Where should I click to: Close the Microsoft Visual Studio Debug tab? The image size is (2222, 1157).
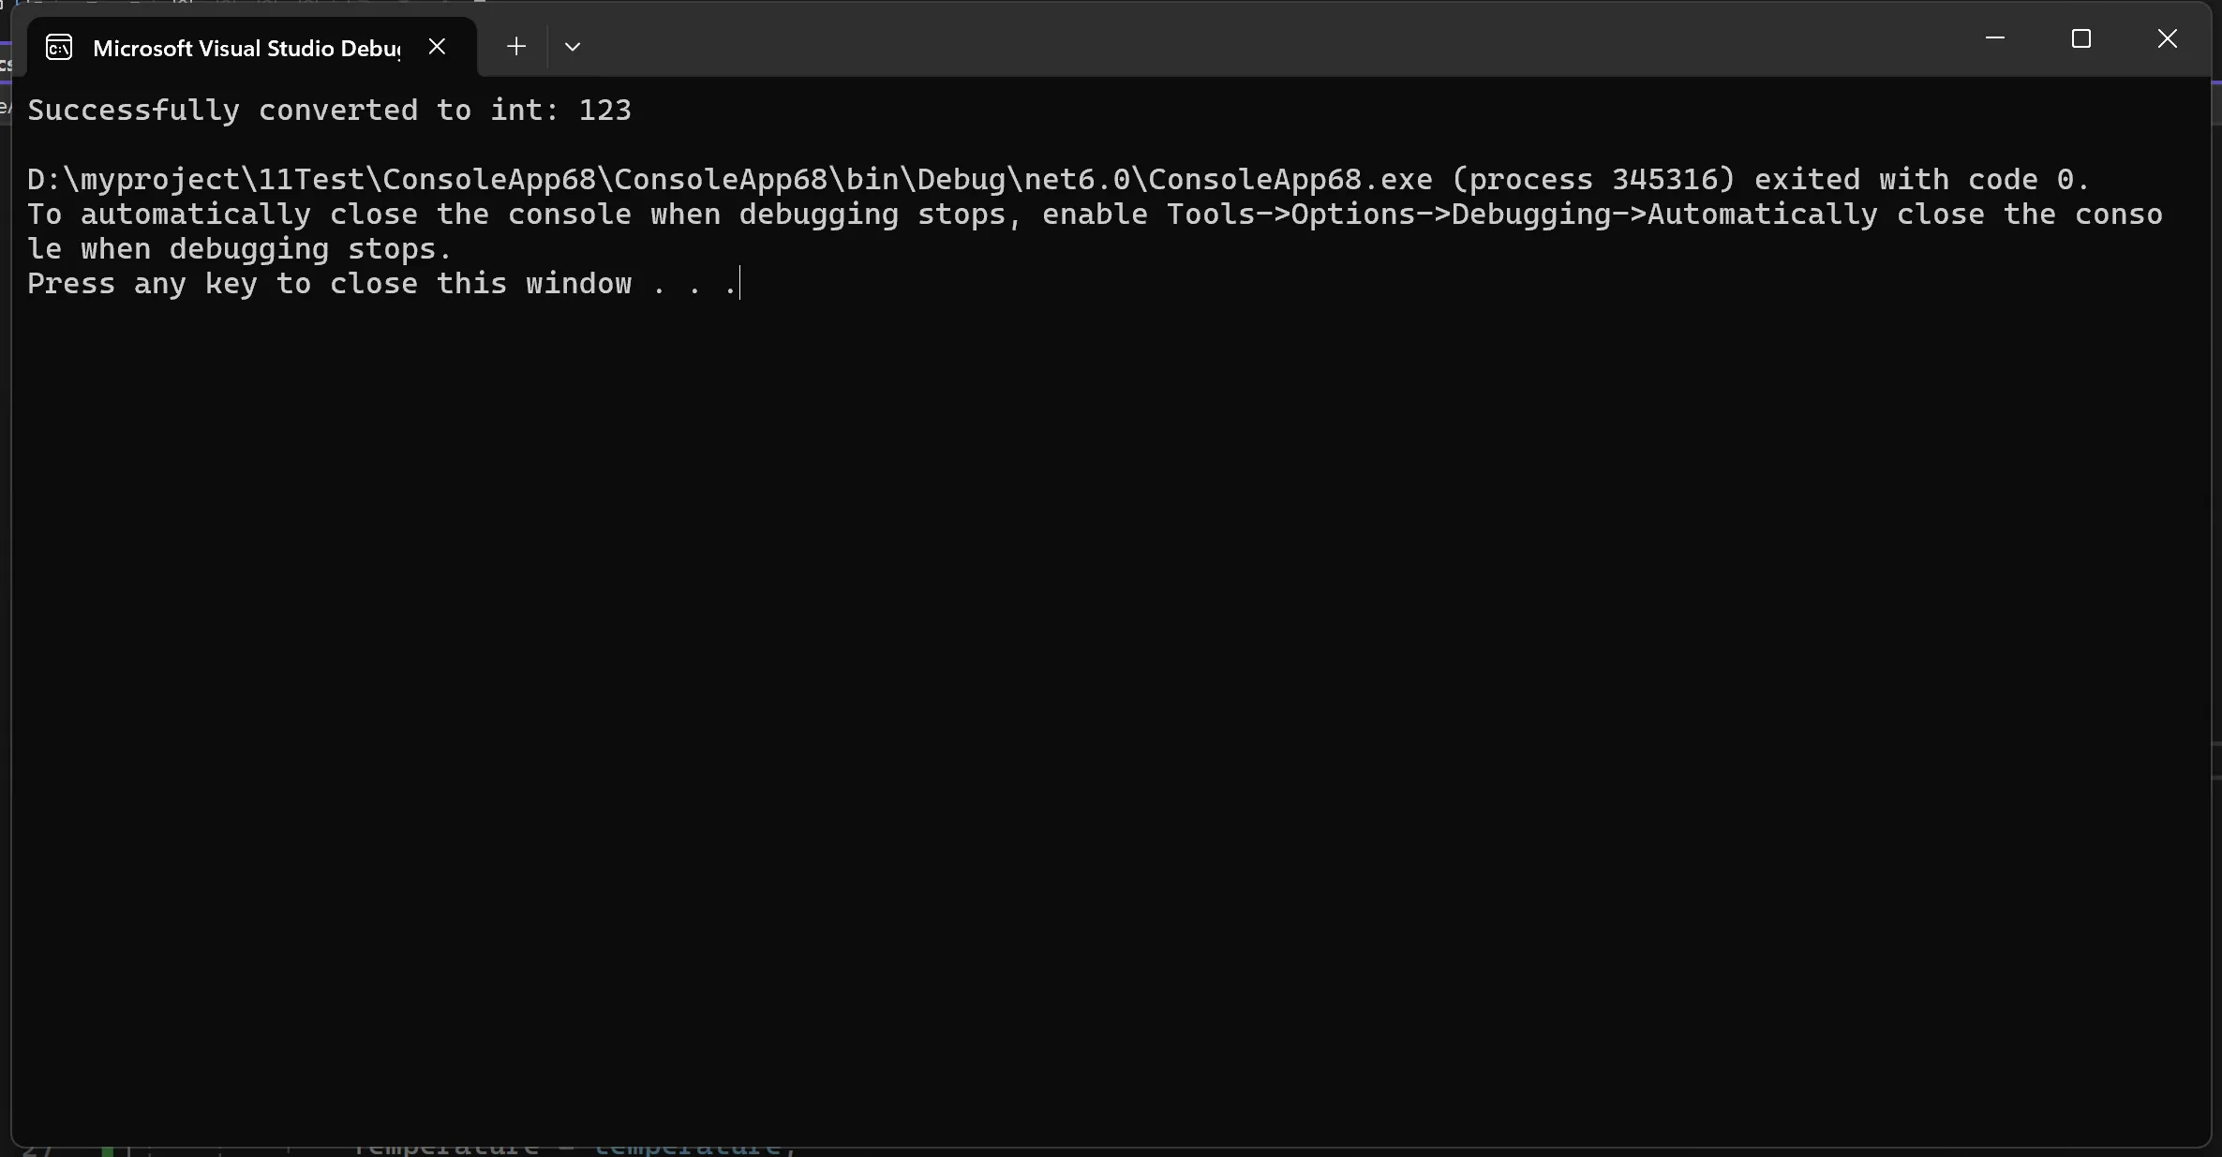pyautogui.click(x=437, y=47)
